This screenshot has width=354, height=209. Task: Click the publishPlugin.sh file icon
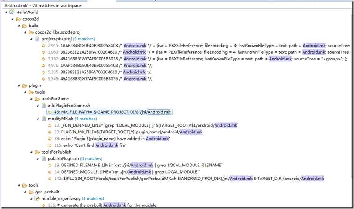tap(43, 158)
